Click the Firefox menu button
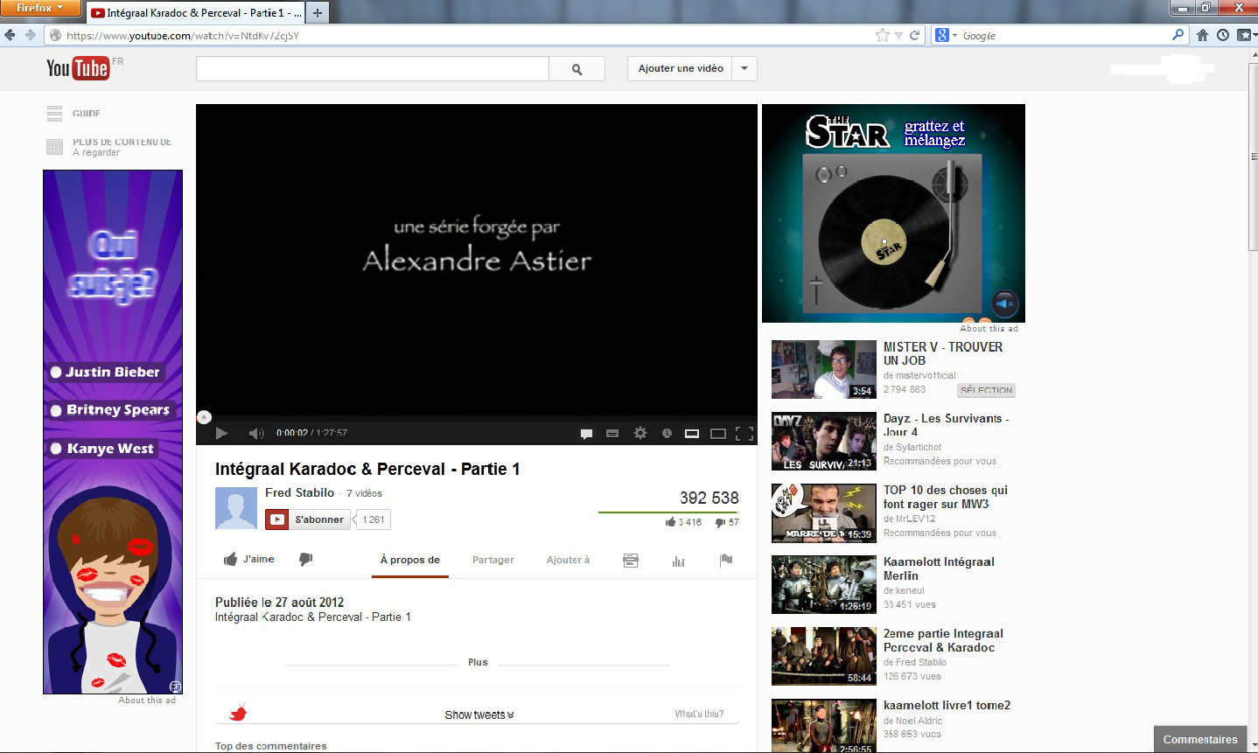 [x=41, y=8]
